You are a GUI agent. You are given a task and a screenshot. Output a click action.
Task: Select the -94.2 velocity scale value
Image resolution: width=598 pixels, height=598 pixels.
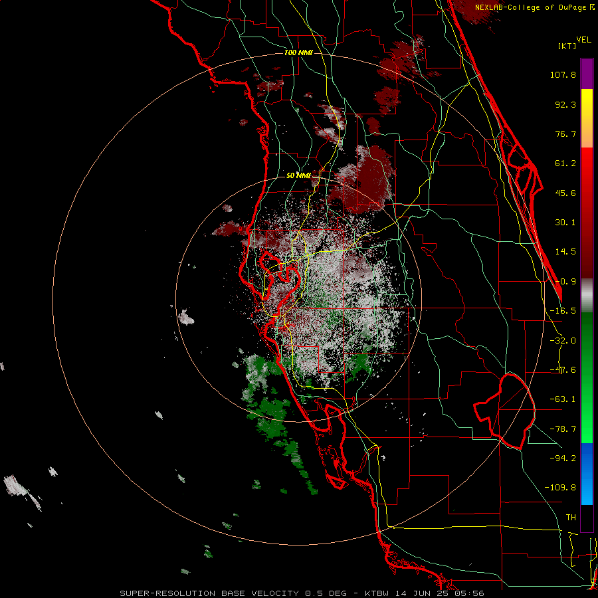coord(563,458)
